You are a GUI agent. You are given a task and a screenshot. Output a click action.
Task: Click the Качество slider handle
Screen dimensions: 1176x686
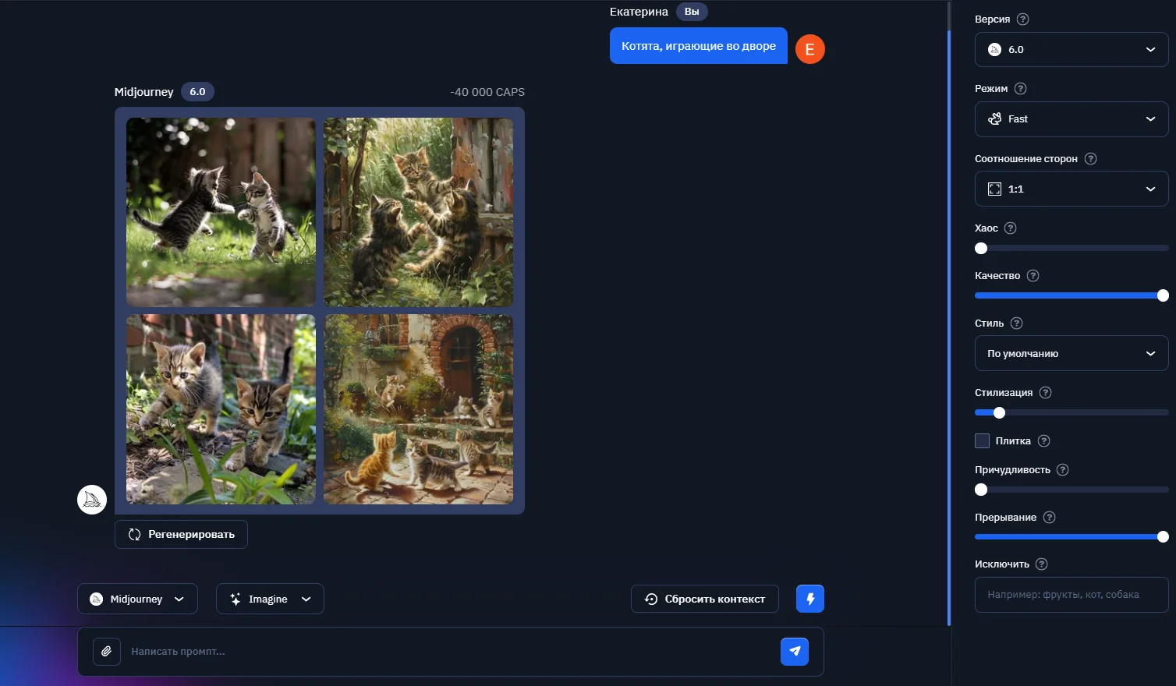(1163, 295)
